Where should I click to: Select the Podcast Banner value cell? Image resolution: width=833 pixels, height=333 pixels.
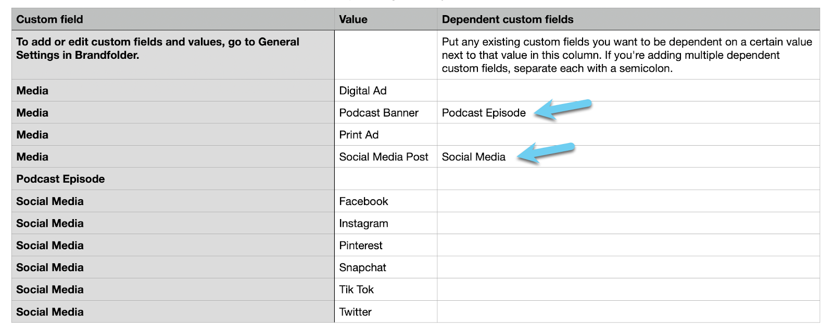[x=386, y=112]
